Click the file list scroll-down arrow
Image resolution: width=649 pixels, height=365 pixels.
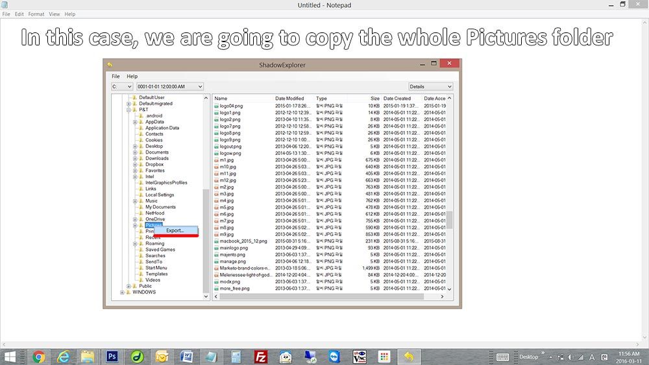[x=450, y=289]
